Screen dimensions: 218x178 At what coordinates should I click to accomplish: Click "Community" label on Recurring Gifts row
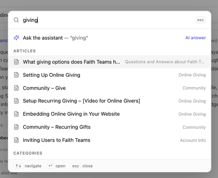[194, 127]
